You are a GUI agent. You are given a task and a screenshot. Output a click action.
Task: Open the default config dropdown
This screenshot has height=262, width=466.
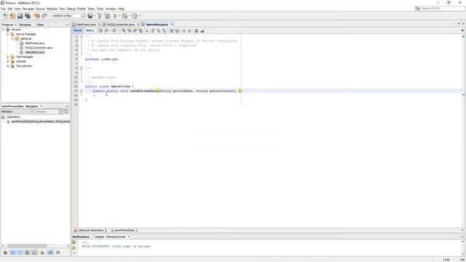click(68, 16)
